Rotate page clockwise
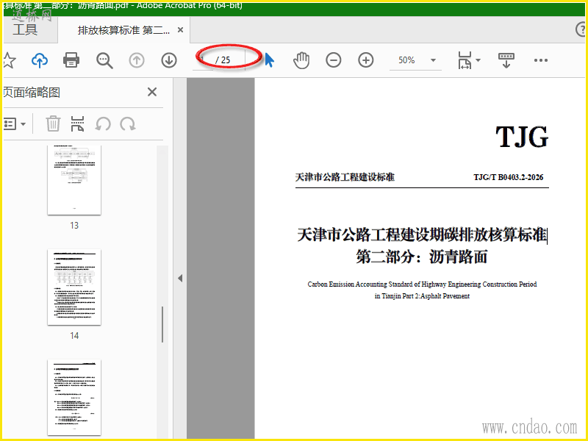Viewport: 588px width, 441px height. [128, 123]
